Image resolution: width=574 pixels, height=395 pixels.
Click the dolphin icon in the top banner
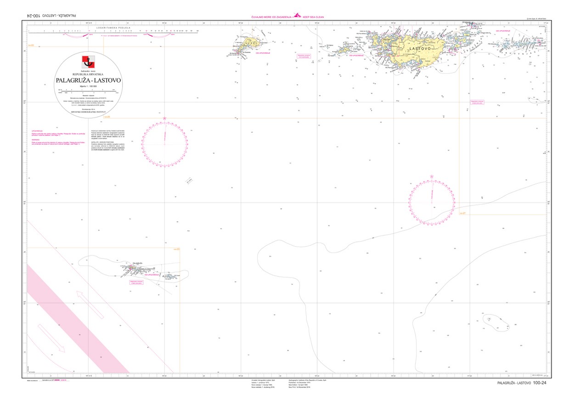297,16
